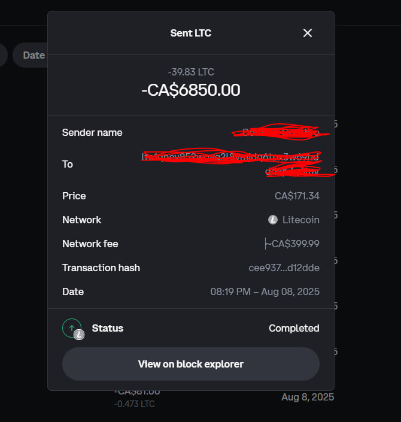Image resolution: width=401 pixels, height=422 pixels.
Task: Open View on block explorer
Action: tap(191, 364)
